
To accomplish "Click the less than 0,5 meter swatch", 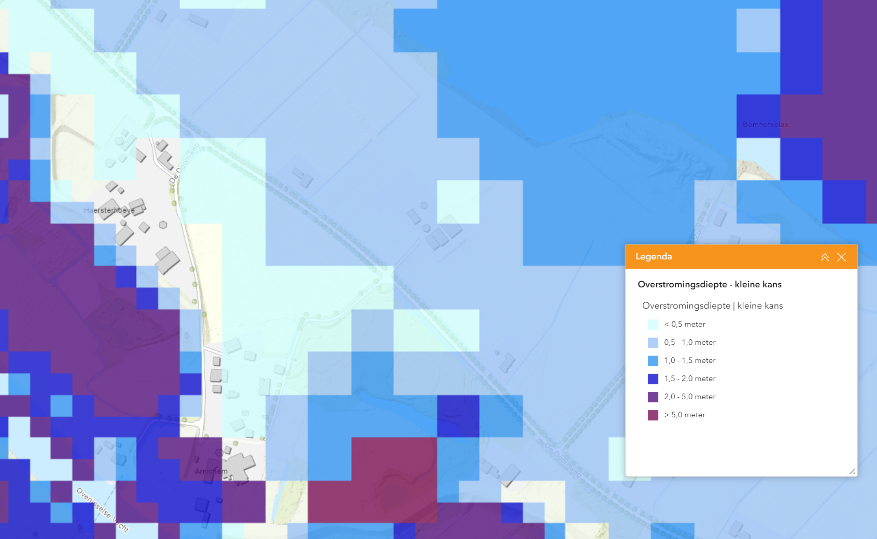I will coord(653,325).
